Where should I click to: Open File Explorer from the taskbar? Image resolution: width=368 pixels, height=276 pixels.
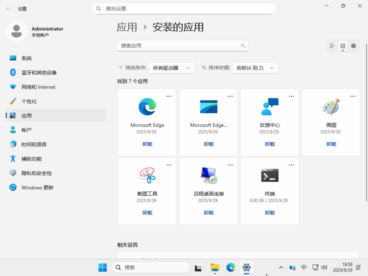click(215, 267)
